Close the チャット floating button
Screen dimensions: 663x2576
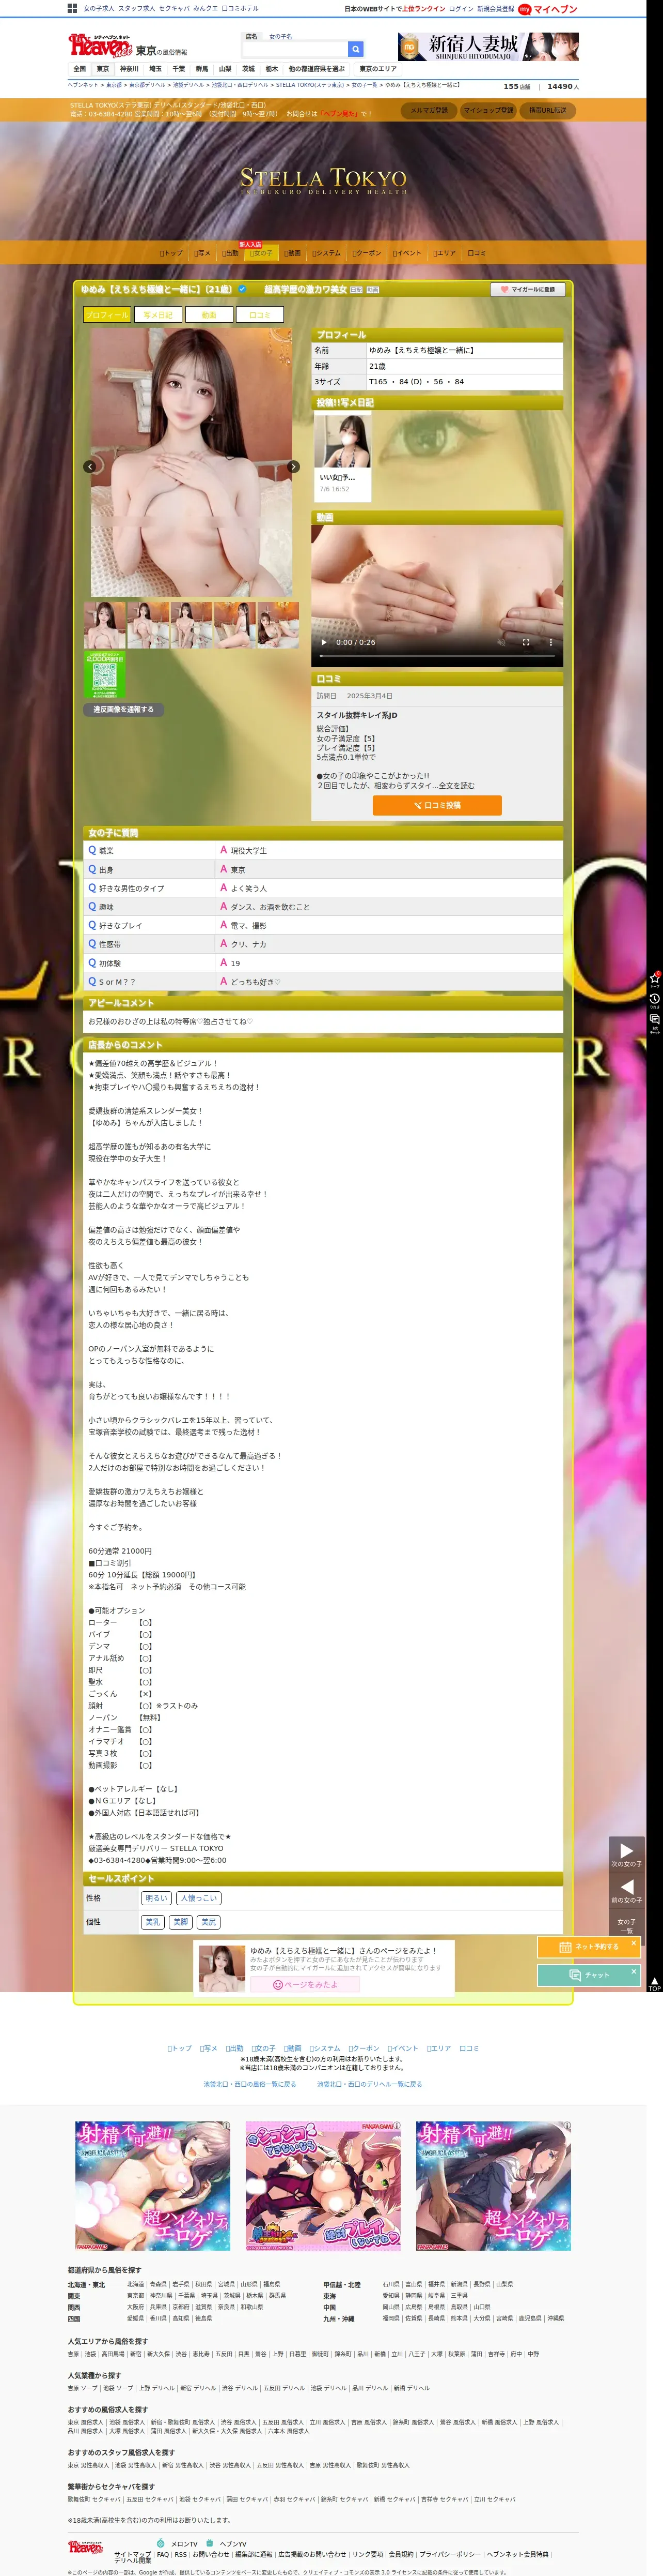coord(633,1971)
